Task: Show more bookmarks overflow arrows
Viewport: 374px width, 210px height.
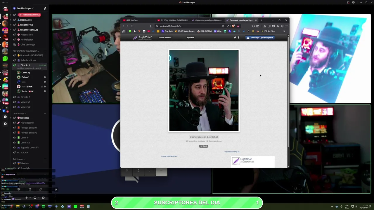Action: pos(284,31)
